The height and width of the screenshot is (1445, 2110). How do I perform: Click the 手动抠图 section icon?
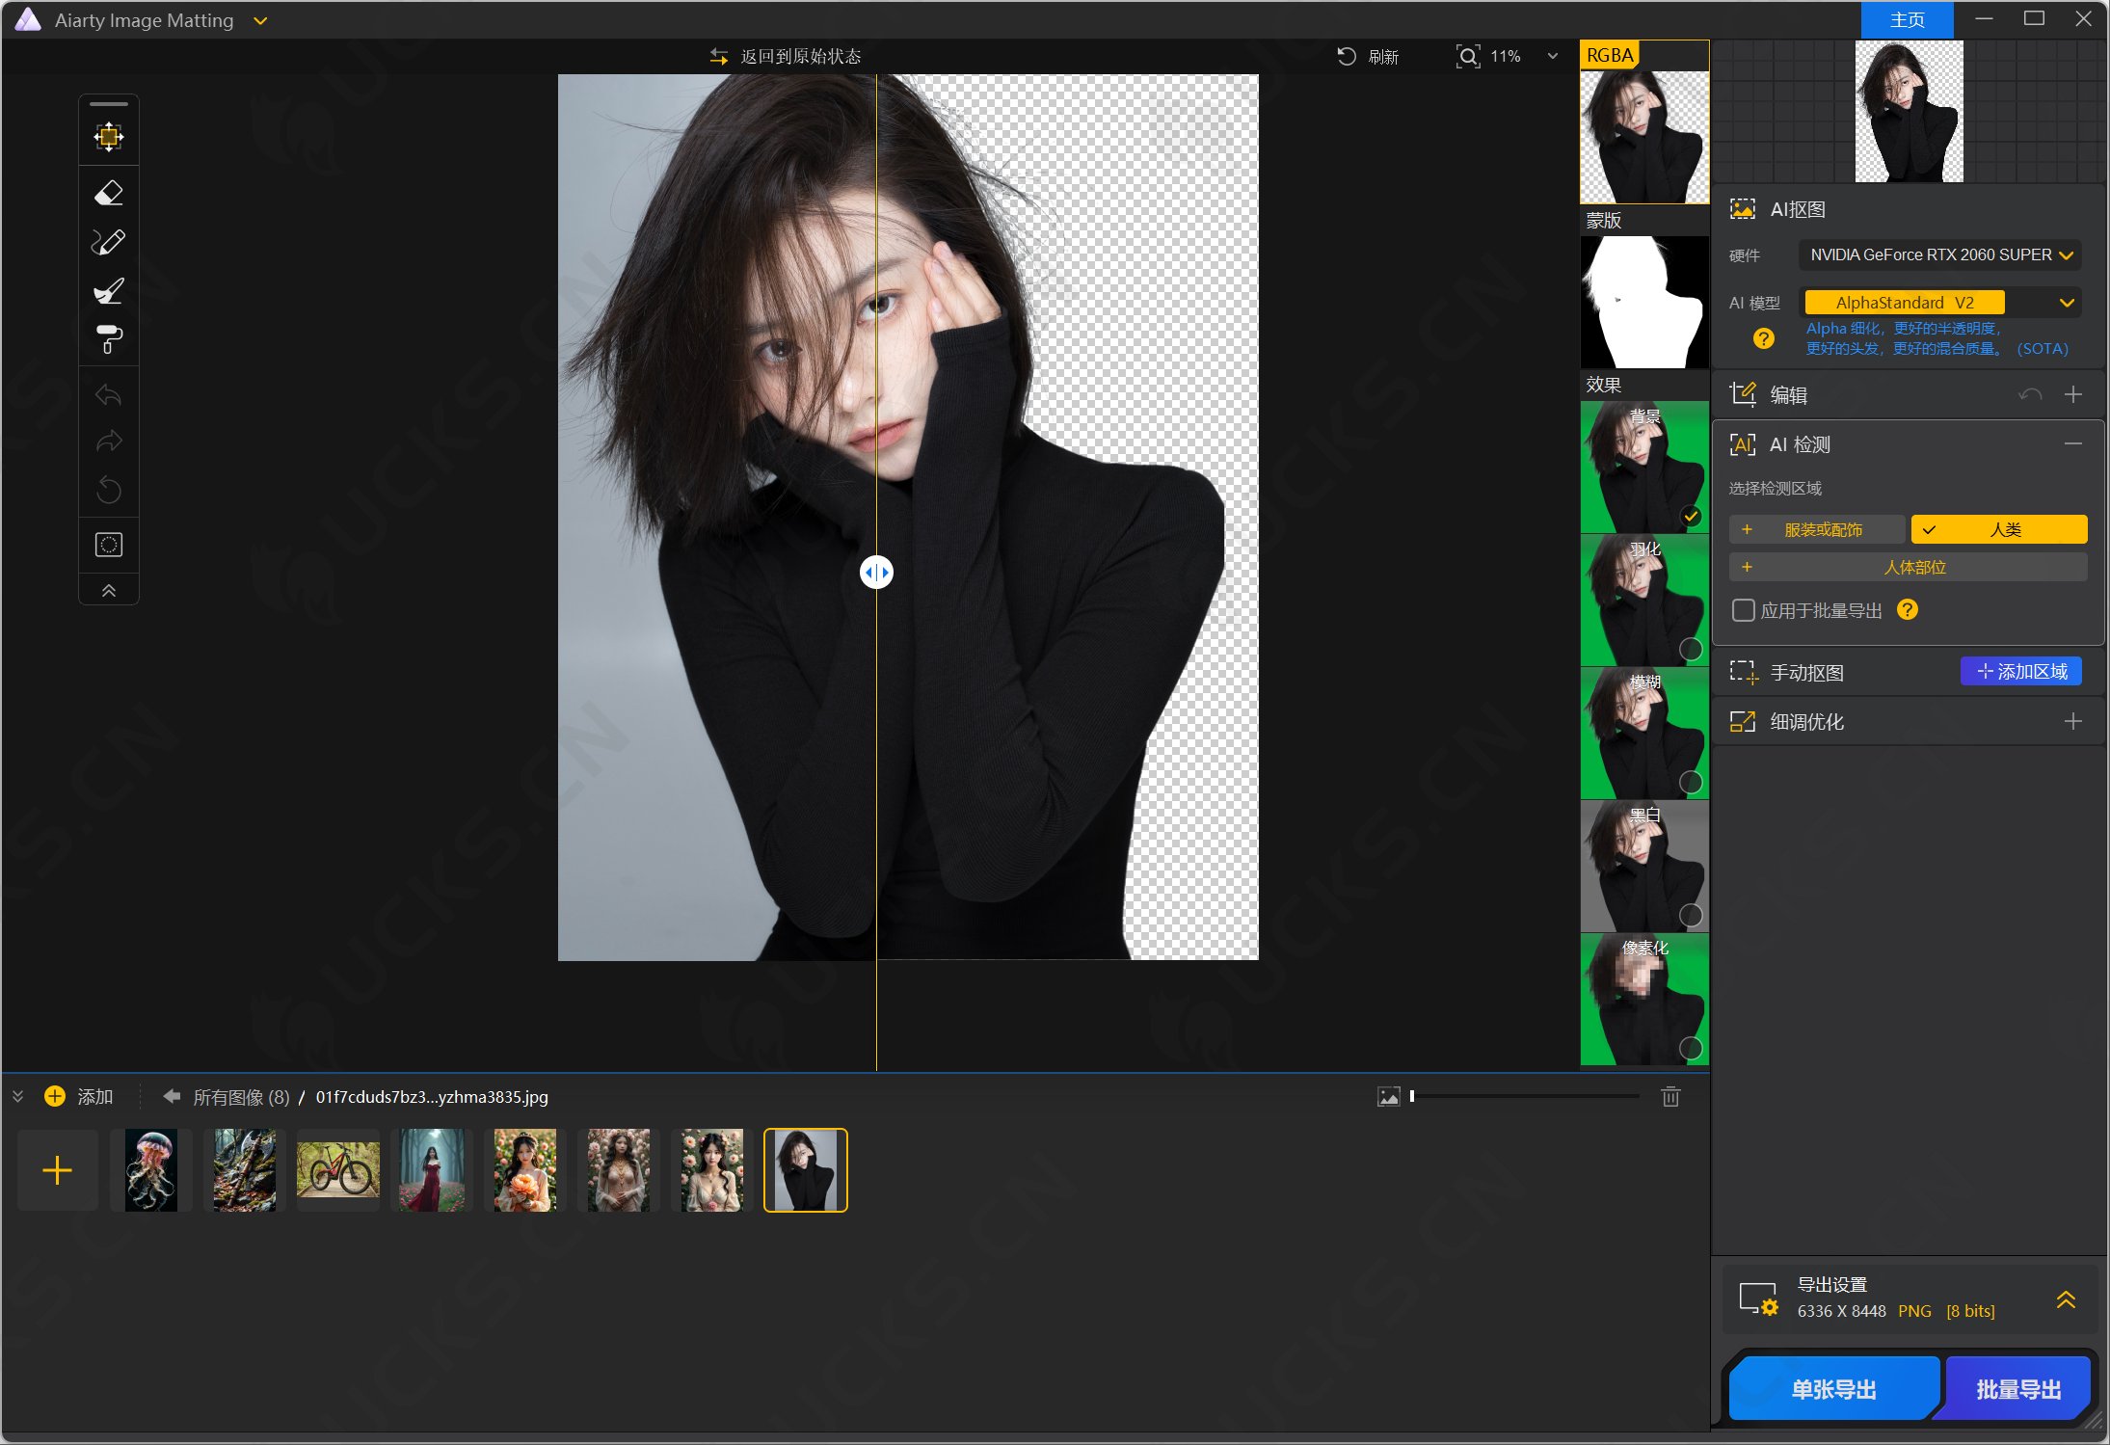pyautogui.click(x=1743, y=672)
